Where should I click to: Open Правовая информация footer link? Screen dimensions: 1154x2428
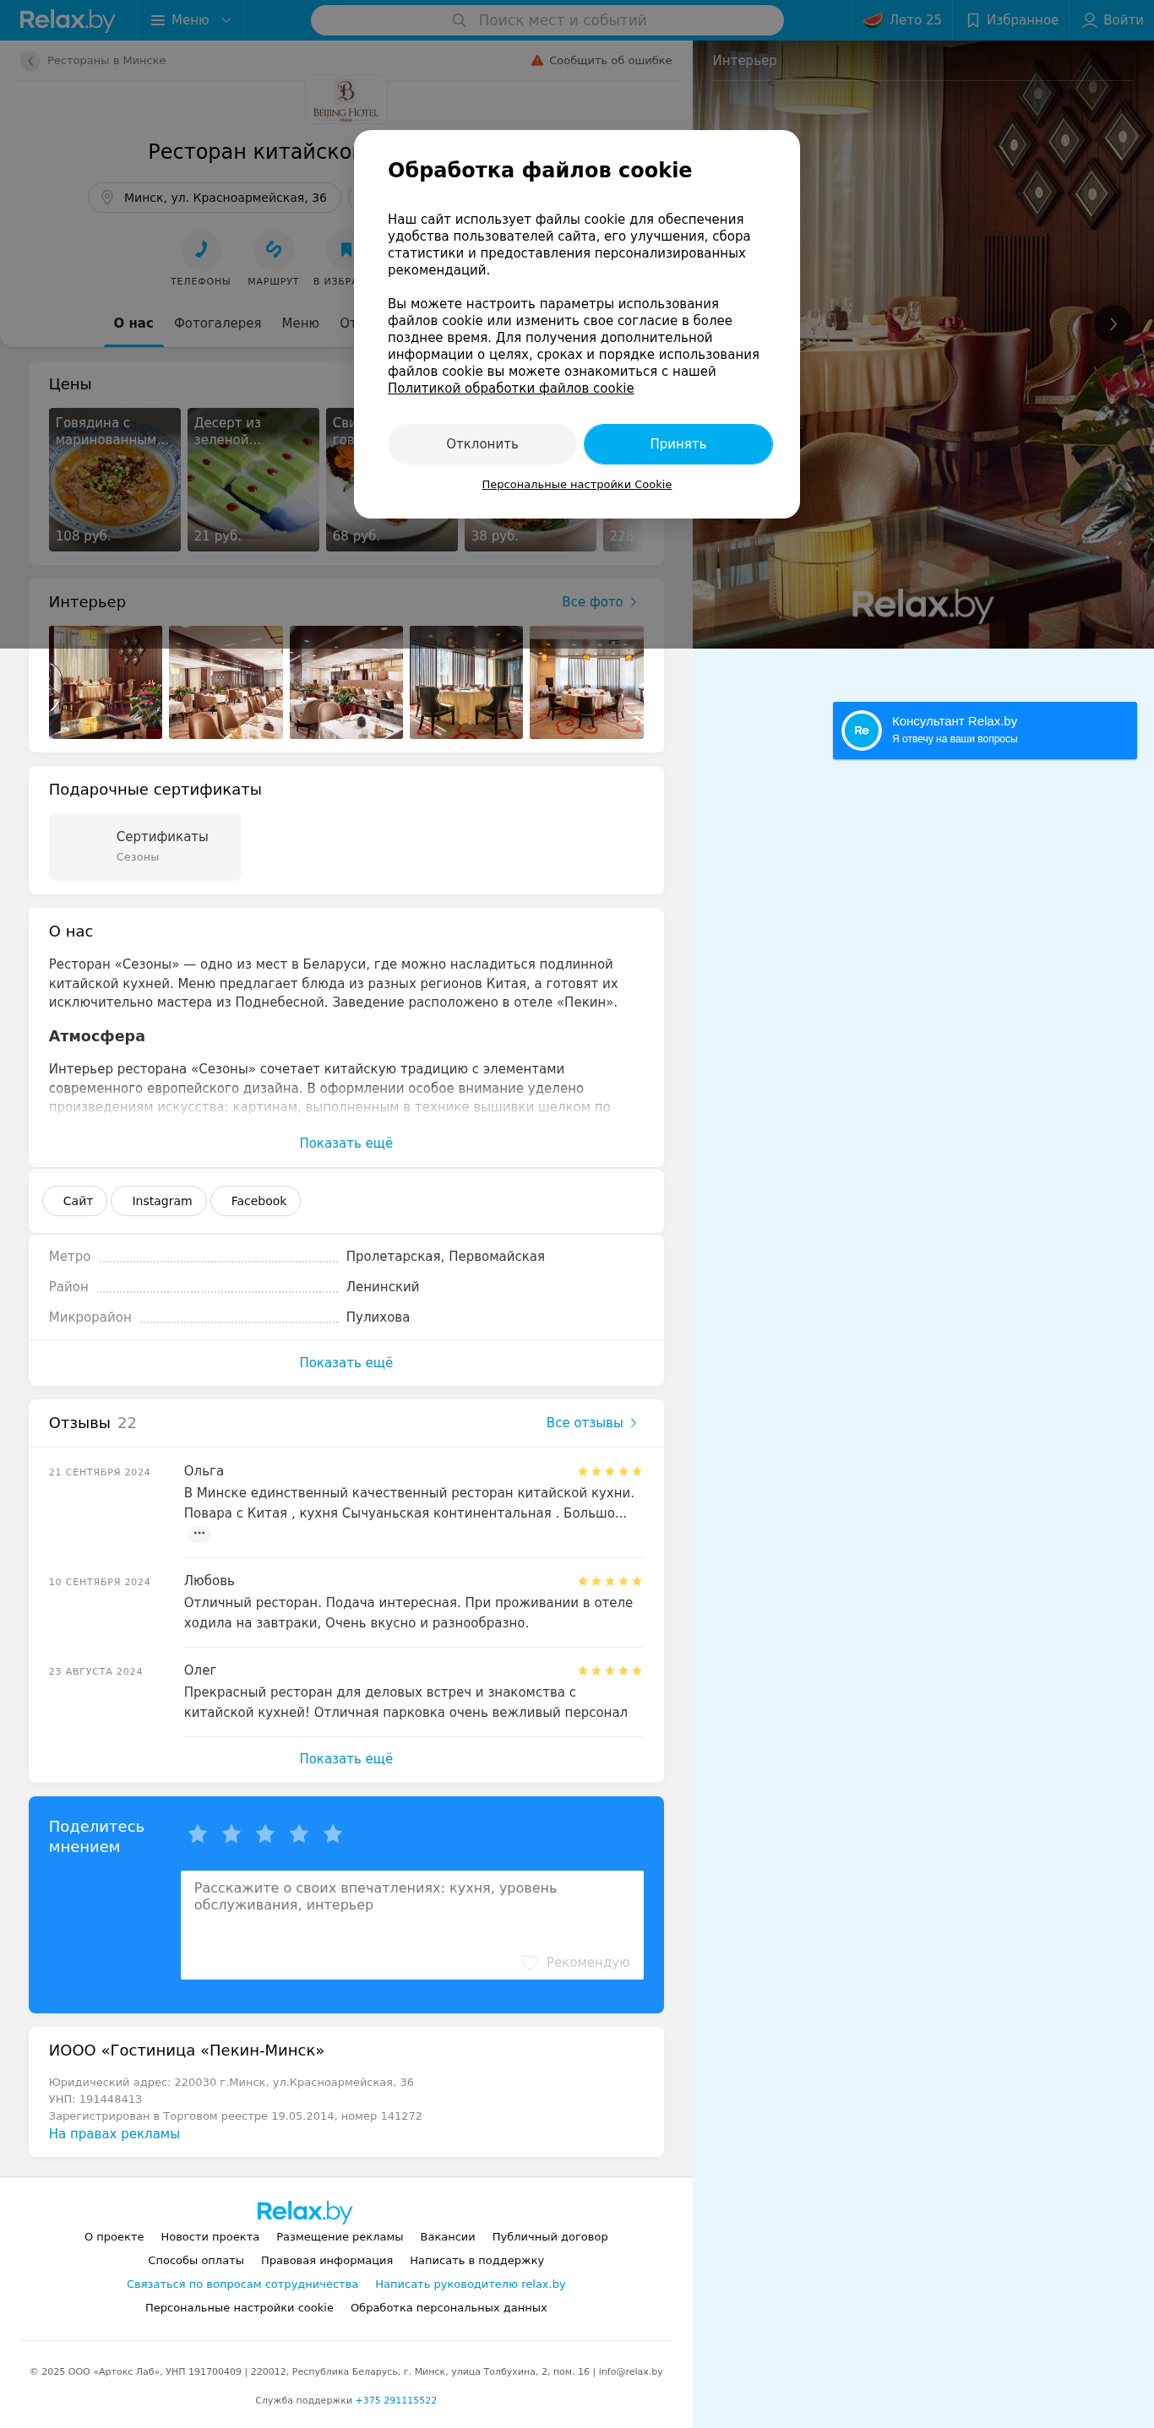click(327, 2260)
